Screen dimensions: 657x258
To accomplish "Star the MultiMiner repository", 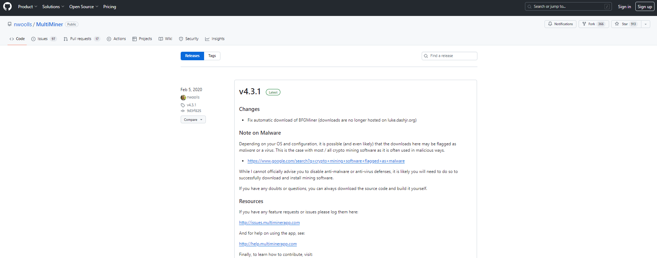I will tap(626, 24).
